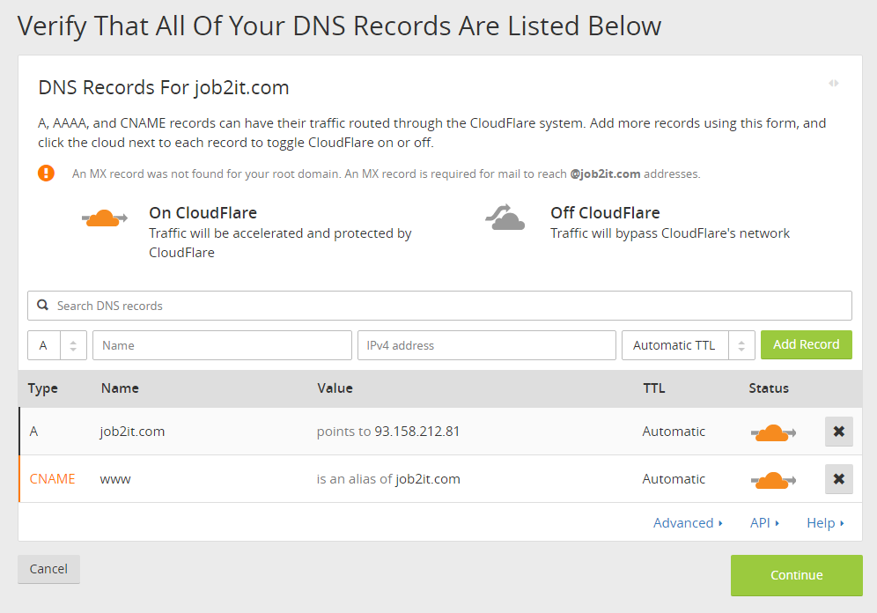
Task: Click the www name cell
Action: (115, 479)
